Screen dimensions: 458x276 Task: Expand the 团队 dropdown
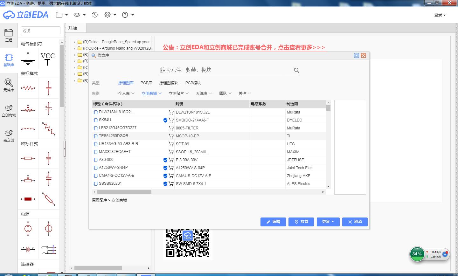coord(225,93)
